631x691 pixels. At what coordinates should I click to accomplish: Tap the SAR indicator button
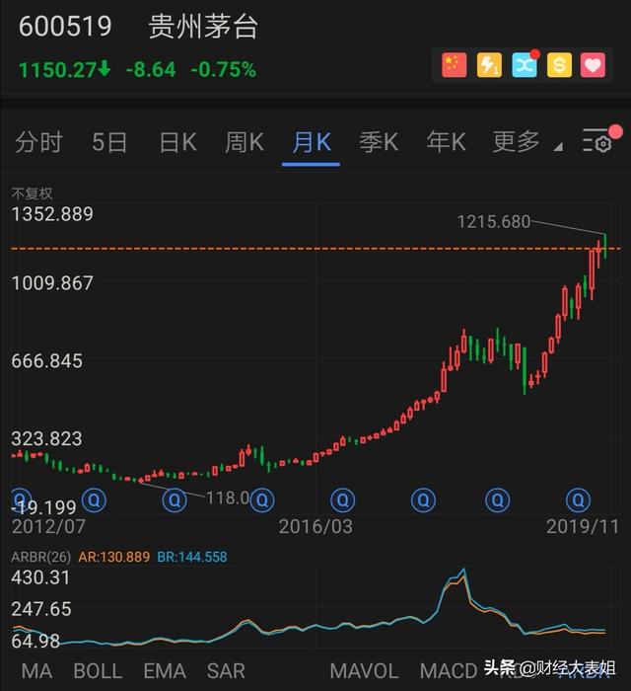click(226, 671)
